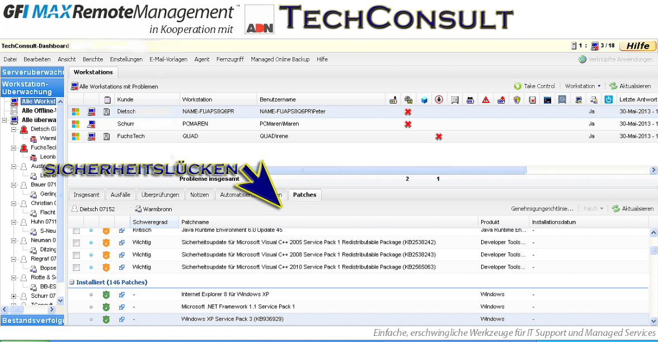The image size is (658, 342).
Task: Click the red warning triangle column icon
Action: [486, 100]
